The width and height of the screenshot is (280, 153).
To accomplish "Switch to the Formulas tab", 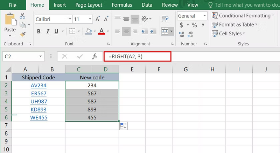I will 122,5.
